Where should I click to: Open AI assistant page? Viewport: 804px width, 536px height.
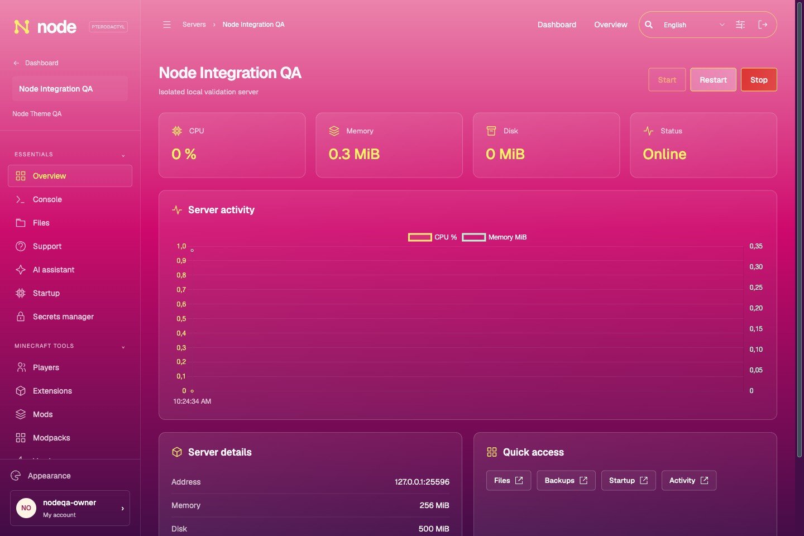click(70, 270)
